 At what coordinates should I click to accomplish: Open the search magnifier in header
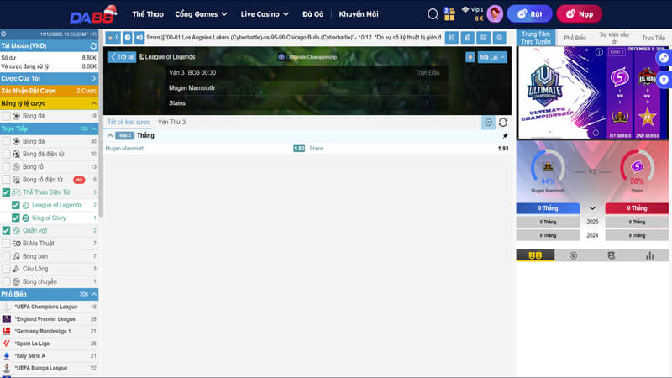point(433,14)
